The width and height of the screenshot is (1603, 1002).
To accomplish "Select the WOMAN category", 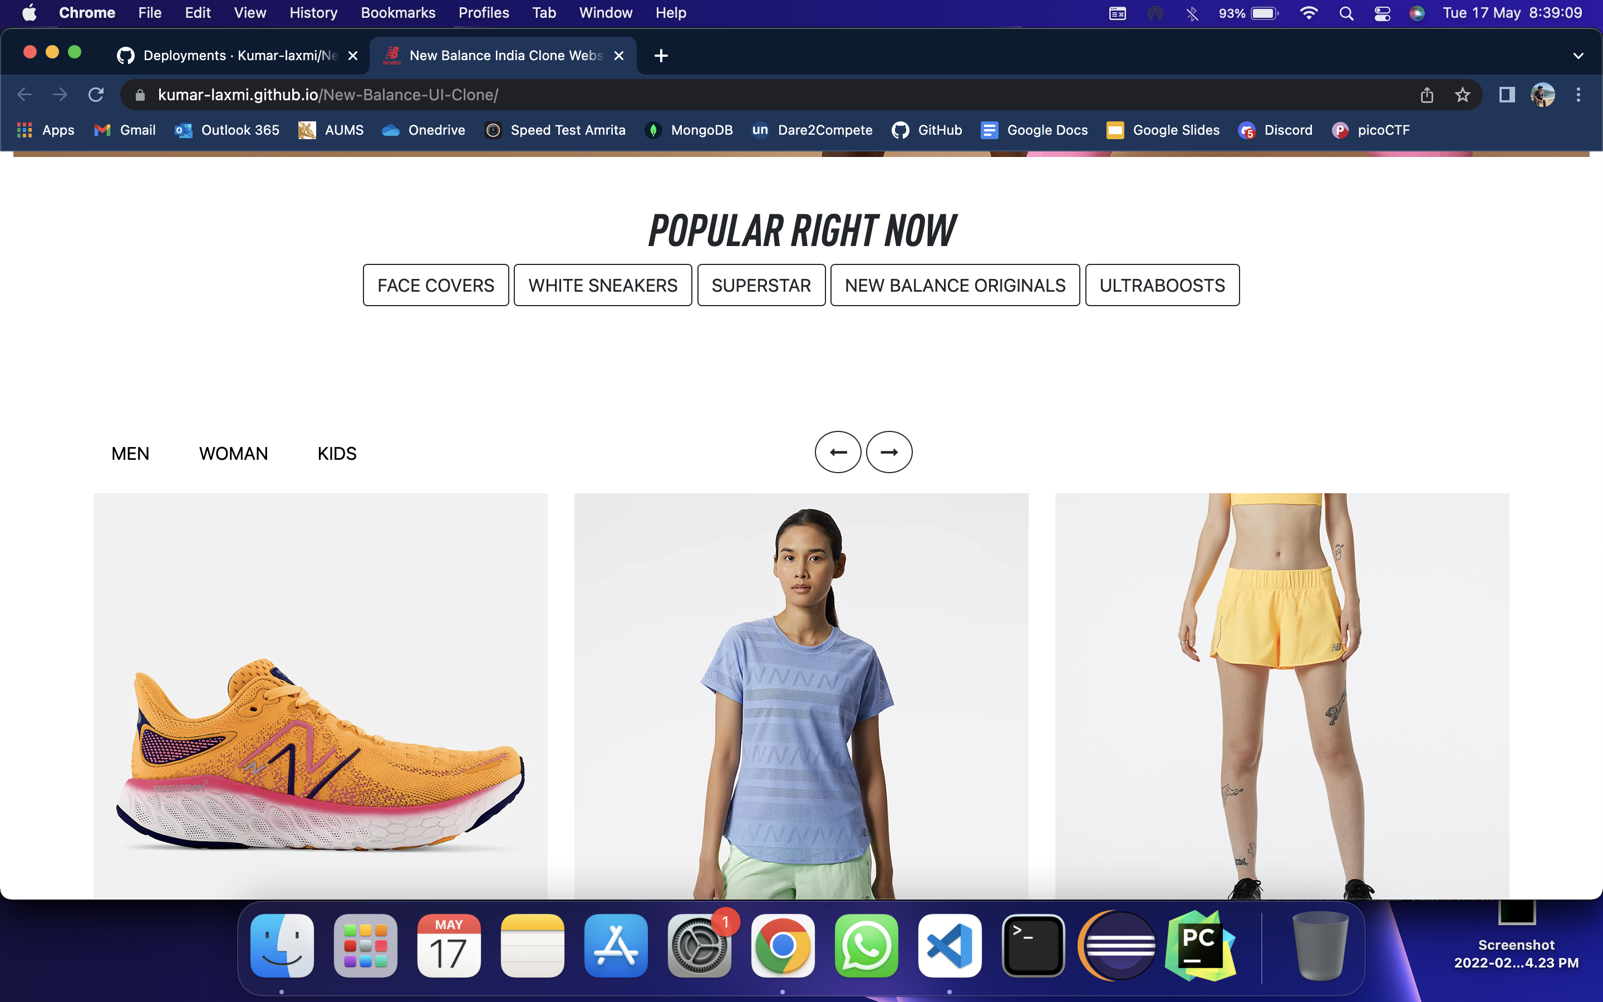I will [x=233, y=454].
